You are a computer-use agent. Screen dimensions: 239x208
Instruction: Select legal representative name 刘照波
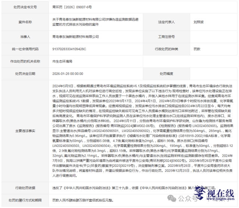[199, 22]
